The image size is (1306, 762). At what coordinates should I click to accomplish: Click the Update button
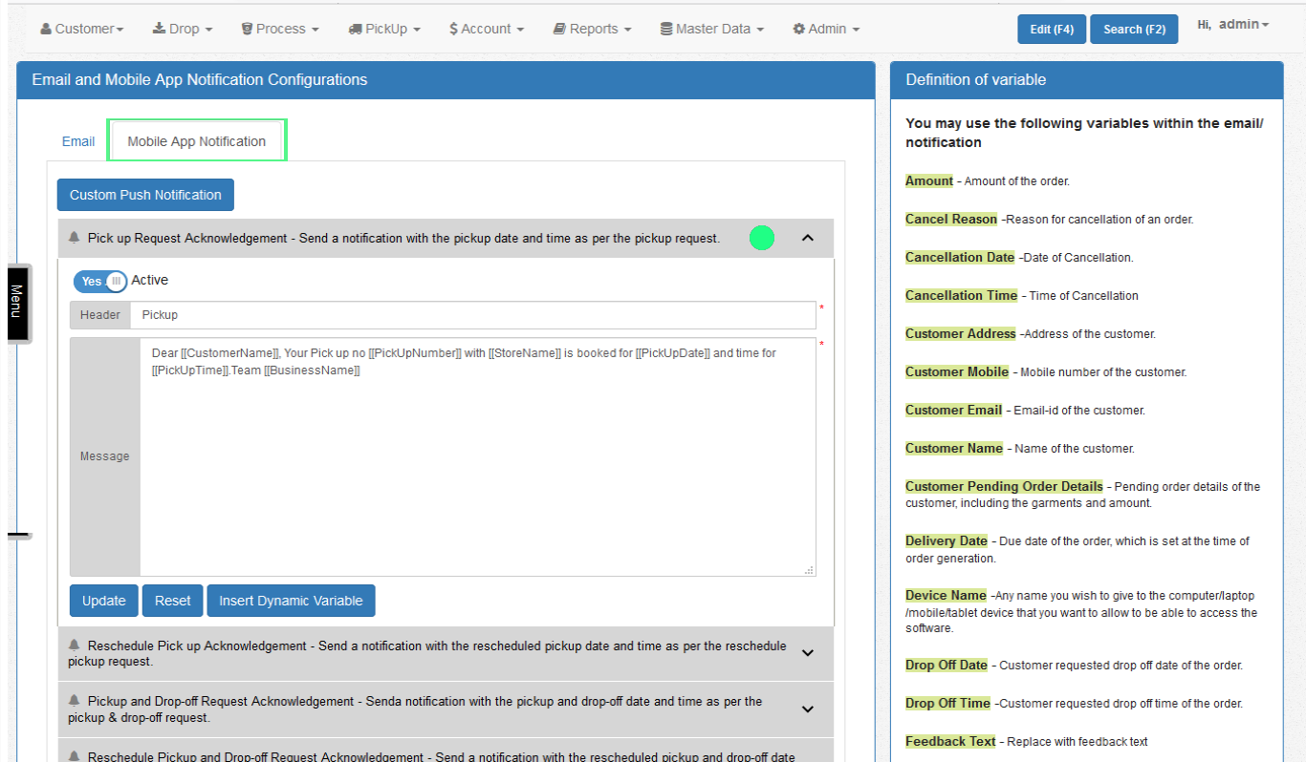coord(103,601)
